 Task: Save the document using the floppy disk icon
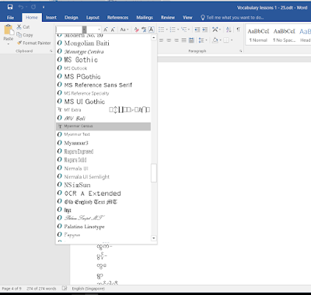coord(10,7)
